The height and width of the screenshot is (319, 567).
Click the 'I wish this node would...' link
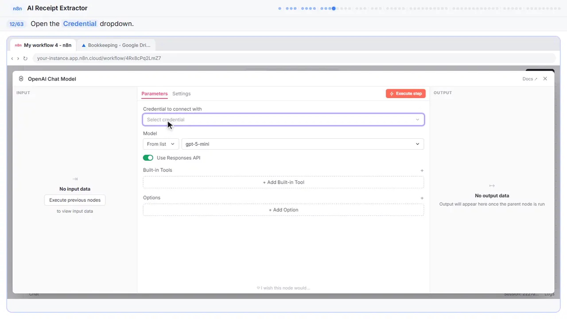(283, 288)
